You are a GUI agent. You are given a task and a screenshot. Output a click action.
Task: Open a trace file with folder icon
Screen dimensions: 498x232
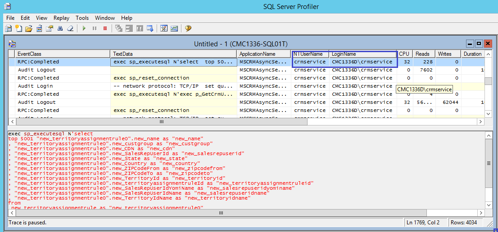pyautogui.click(x=29, y=28)
